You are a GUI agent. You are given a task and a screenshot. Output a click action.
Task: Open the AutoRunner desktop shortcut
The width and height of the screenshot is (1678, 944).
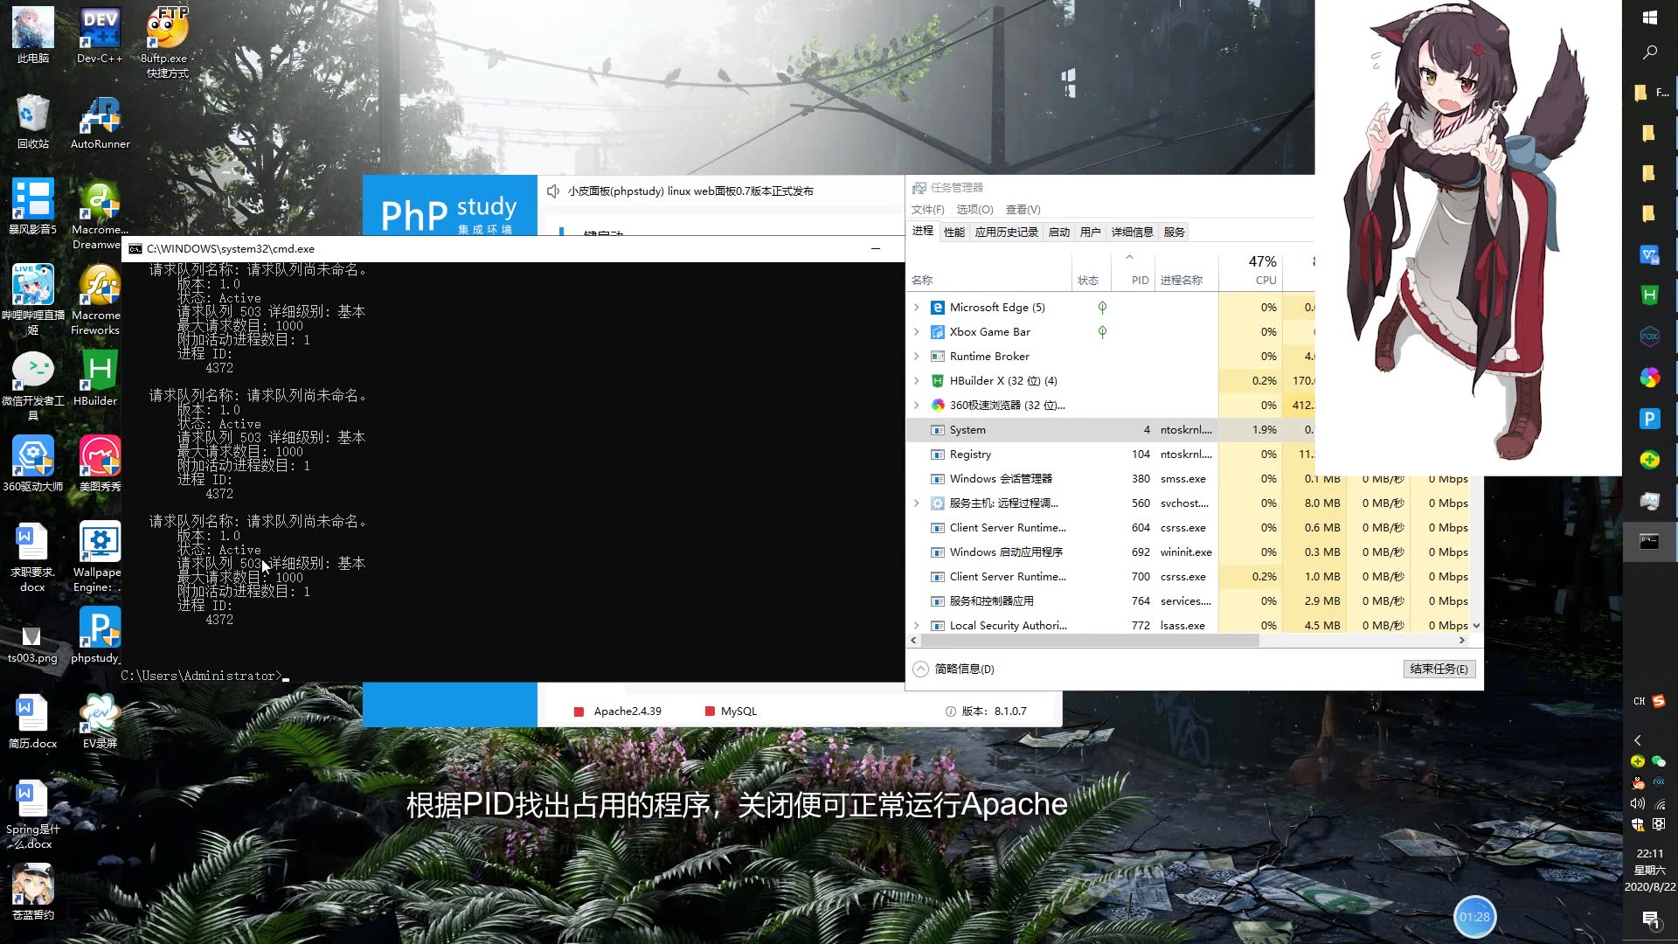click(x=100, y=121)
